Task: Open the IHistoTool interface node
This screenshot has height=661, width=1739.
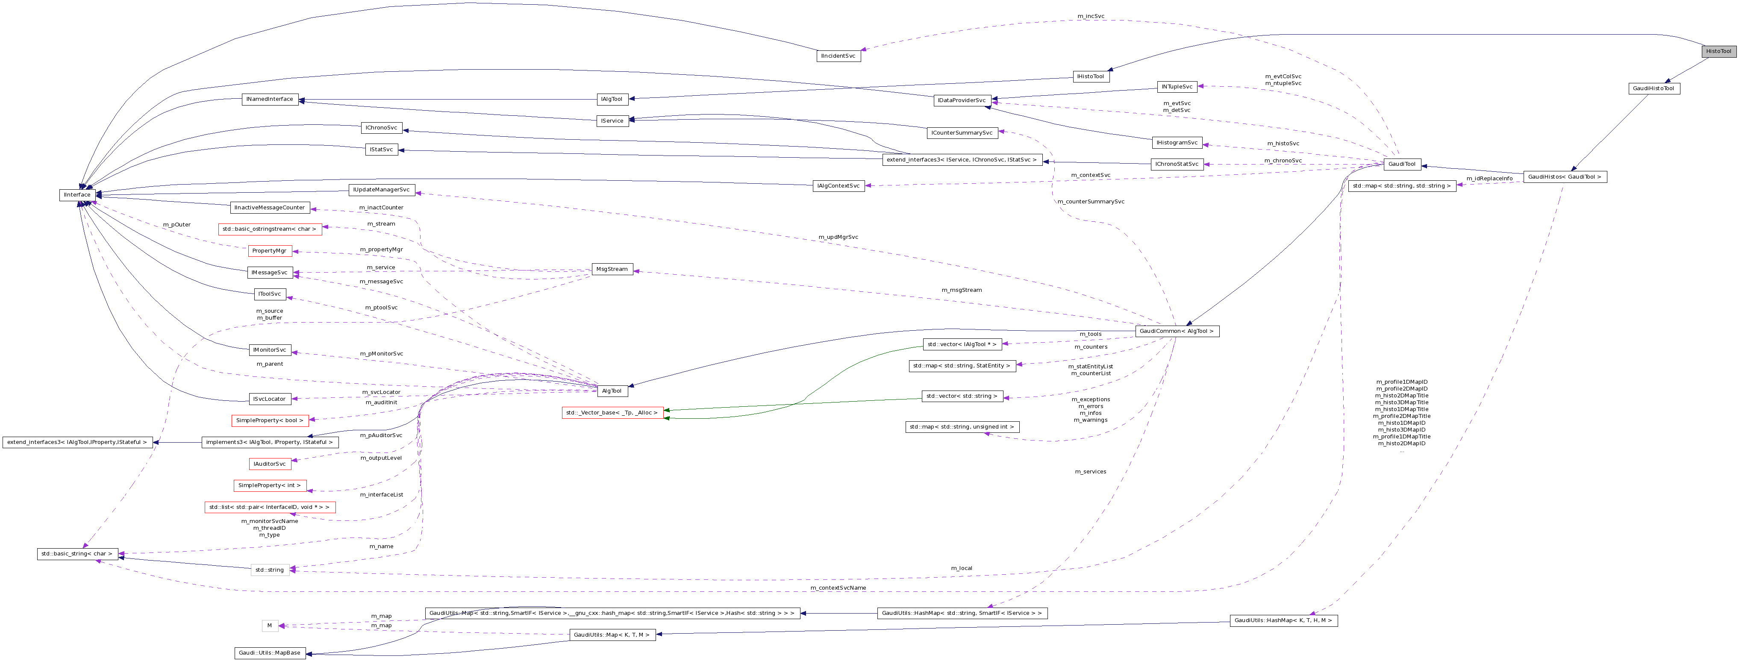Action: click(x=1092, y=76)
